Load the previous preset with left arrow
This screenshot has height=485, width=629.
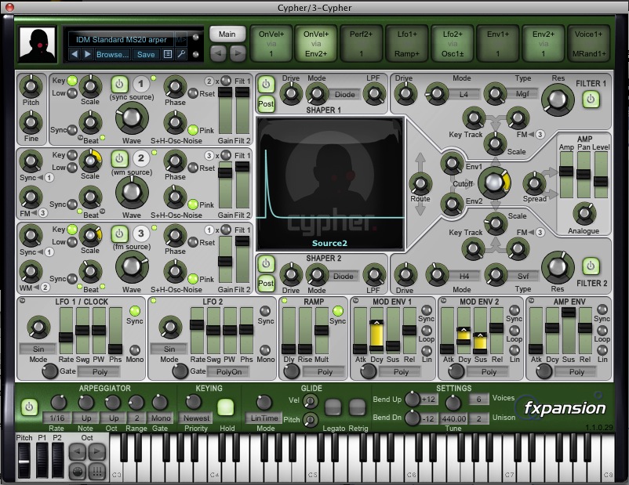(x=75, y=54)
